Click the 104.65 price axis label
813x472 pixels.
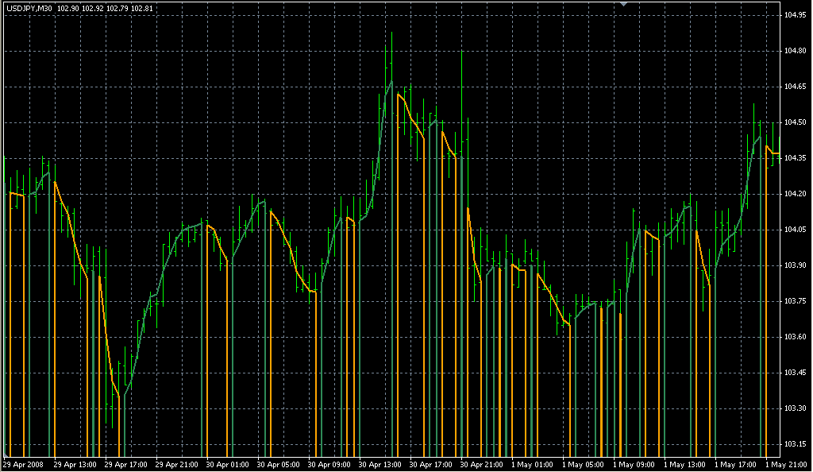(x=795, y=87)
